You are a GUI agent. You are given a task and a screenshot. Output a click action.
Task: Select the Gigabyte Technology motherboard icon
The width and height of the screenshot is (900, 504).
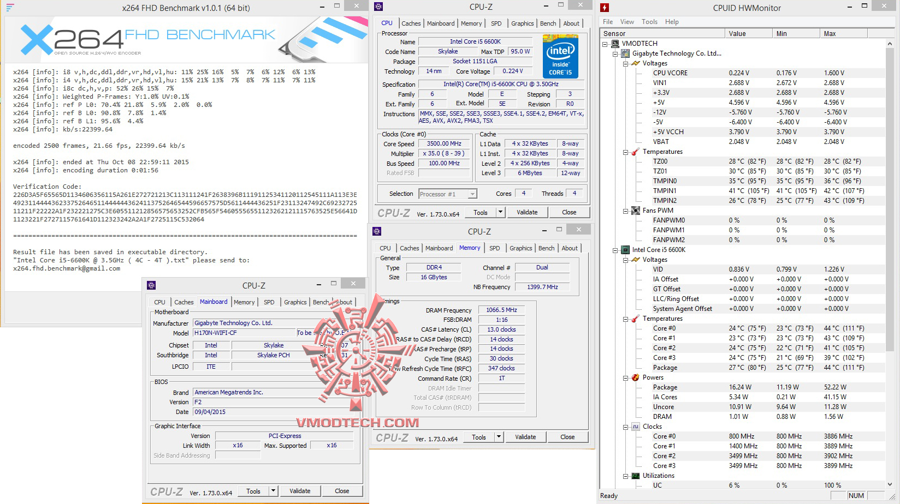point(626,53)
